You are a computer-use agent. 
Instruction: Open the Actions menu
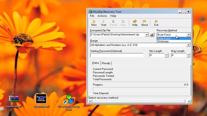tap(102, 16)
